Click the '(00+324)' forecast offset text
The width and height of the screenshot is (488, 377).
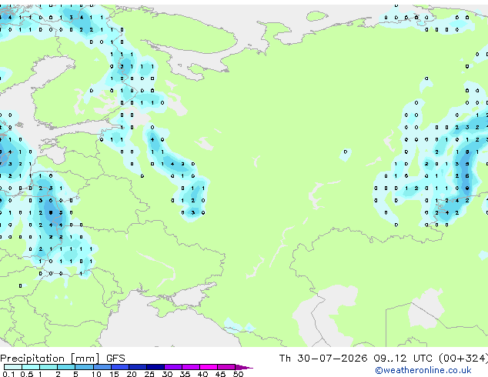click(x=463, y=359)
